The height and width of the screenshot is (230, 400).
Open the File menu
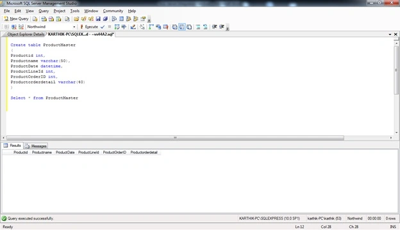pyautogui.click(x=6, y=11)
